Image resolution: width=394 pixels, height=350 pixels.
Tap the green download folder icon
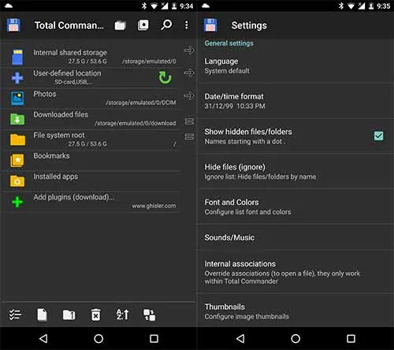click(x=17, y=119)
